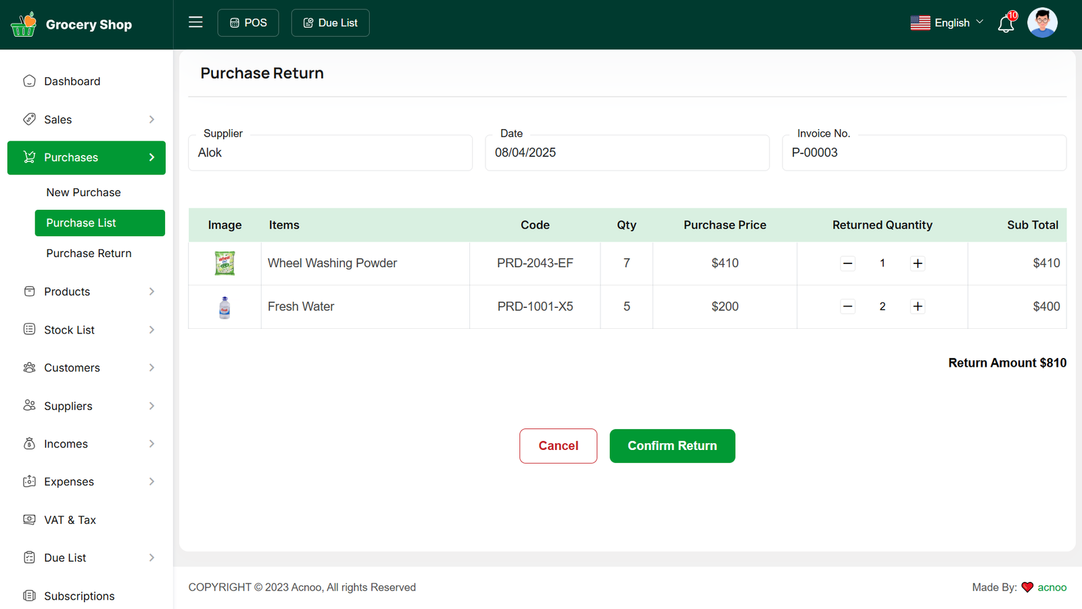Increase Fresh Water returned quantity
This screenshot has height=609, width=1082.
917,307
